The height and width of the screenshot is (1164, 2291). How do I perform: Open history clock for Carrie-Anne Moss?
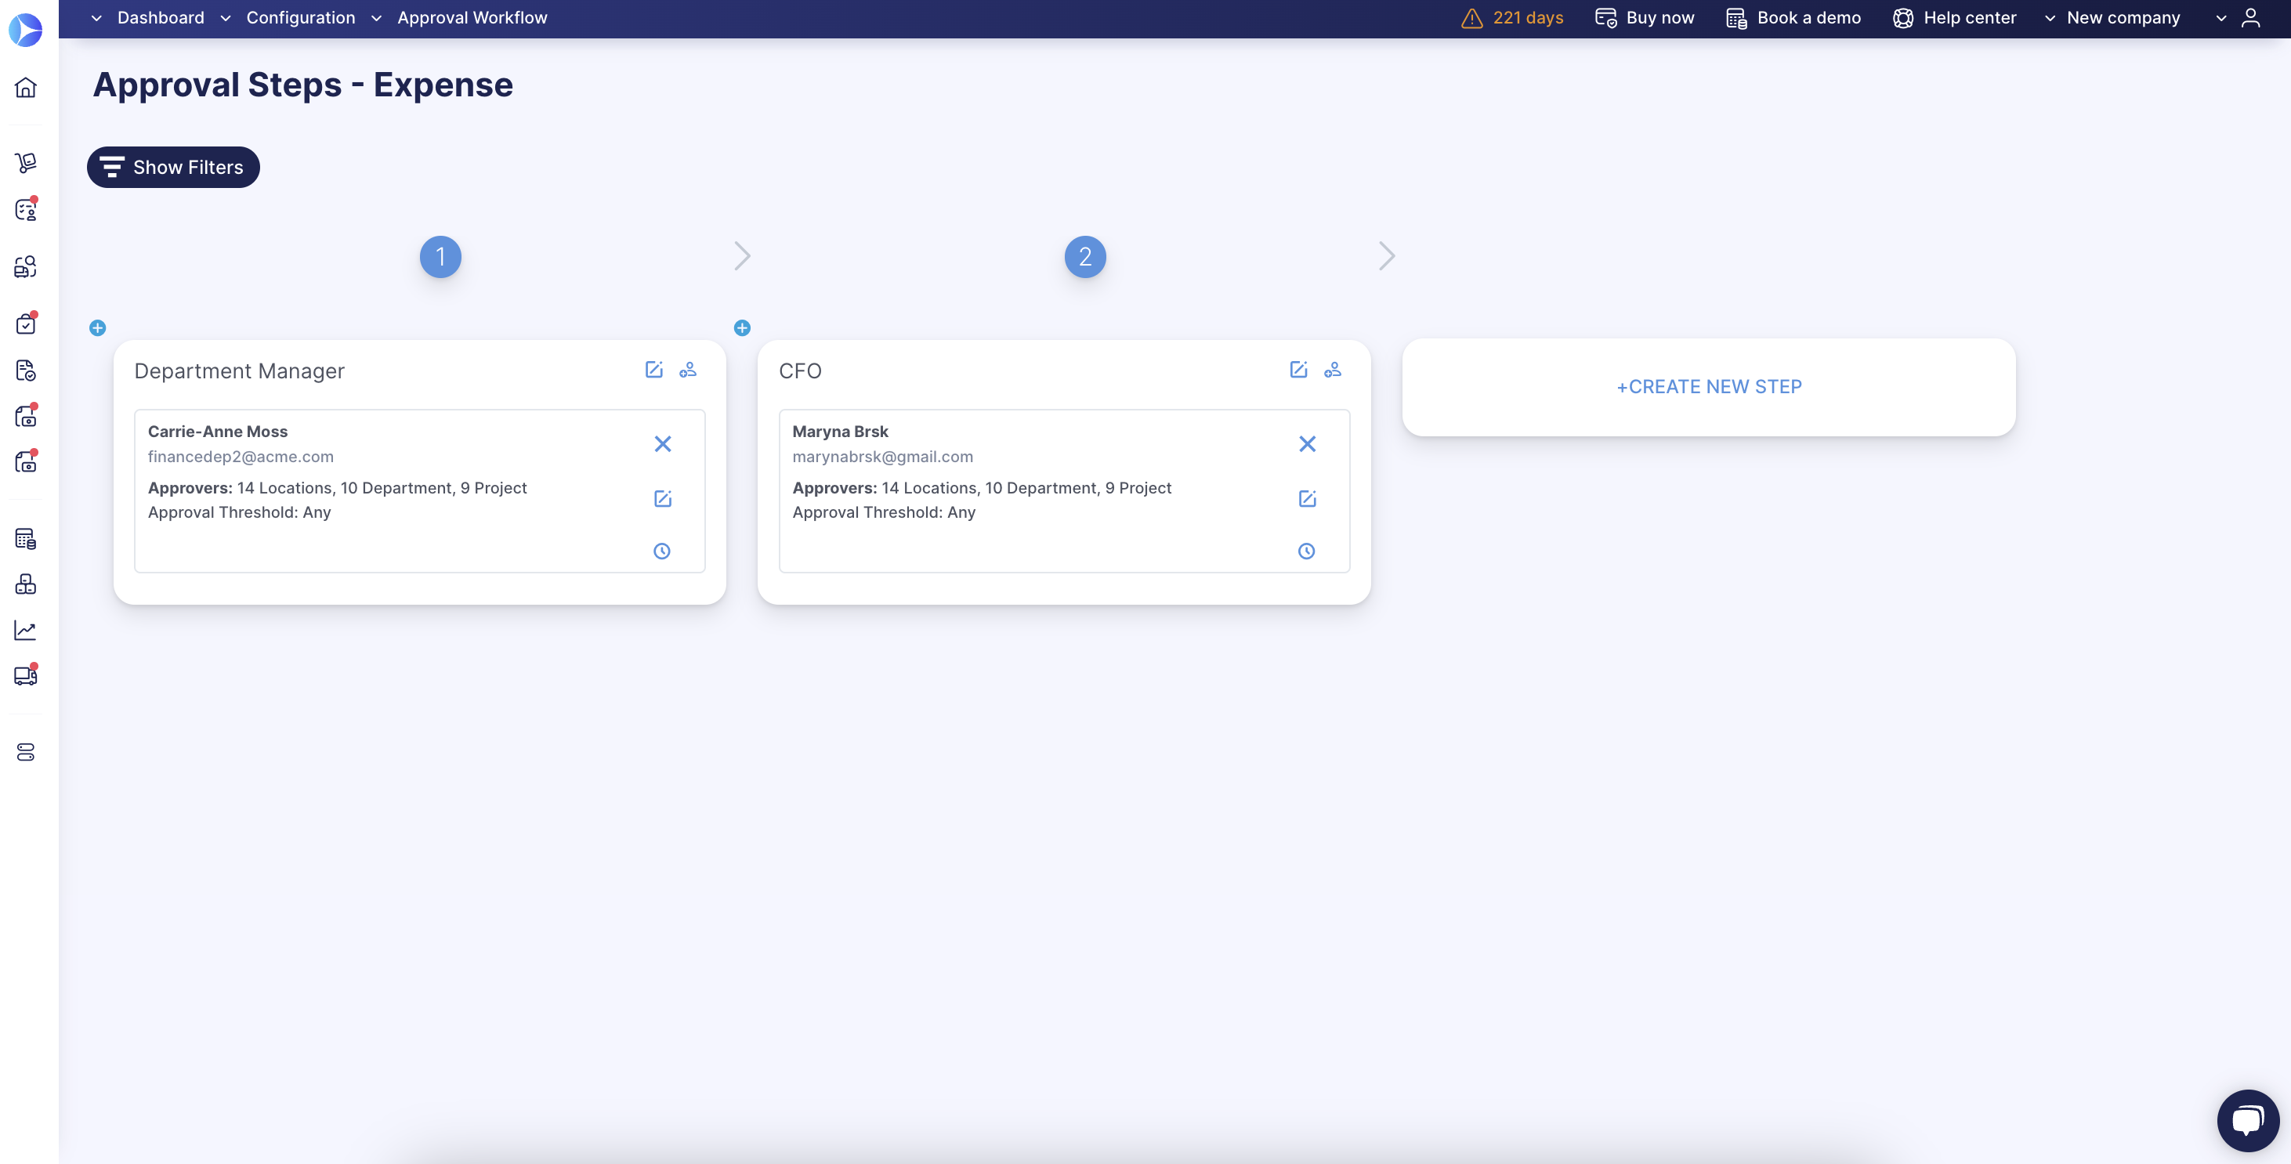click(x=662, y=551)
